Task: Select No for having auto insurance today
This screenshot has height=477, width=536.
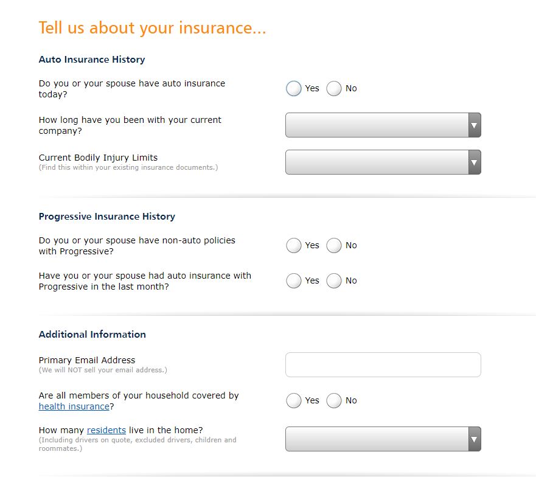Action: (x=334, y=89)
